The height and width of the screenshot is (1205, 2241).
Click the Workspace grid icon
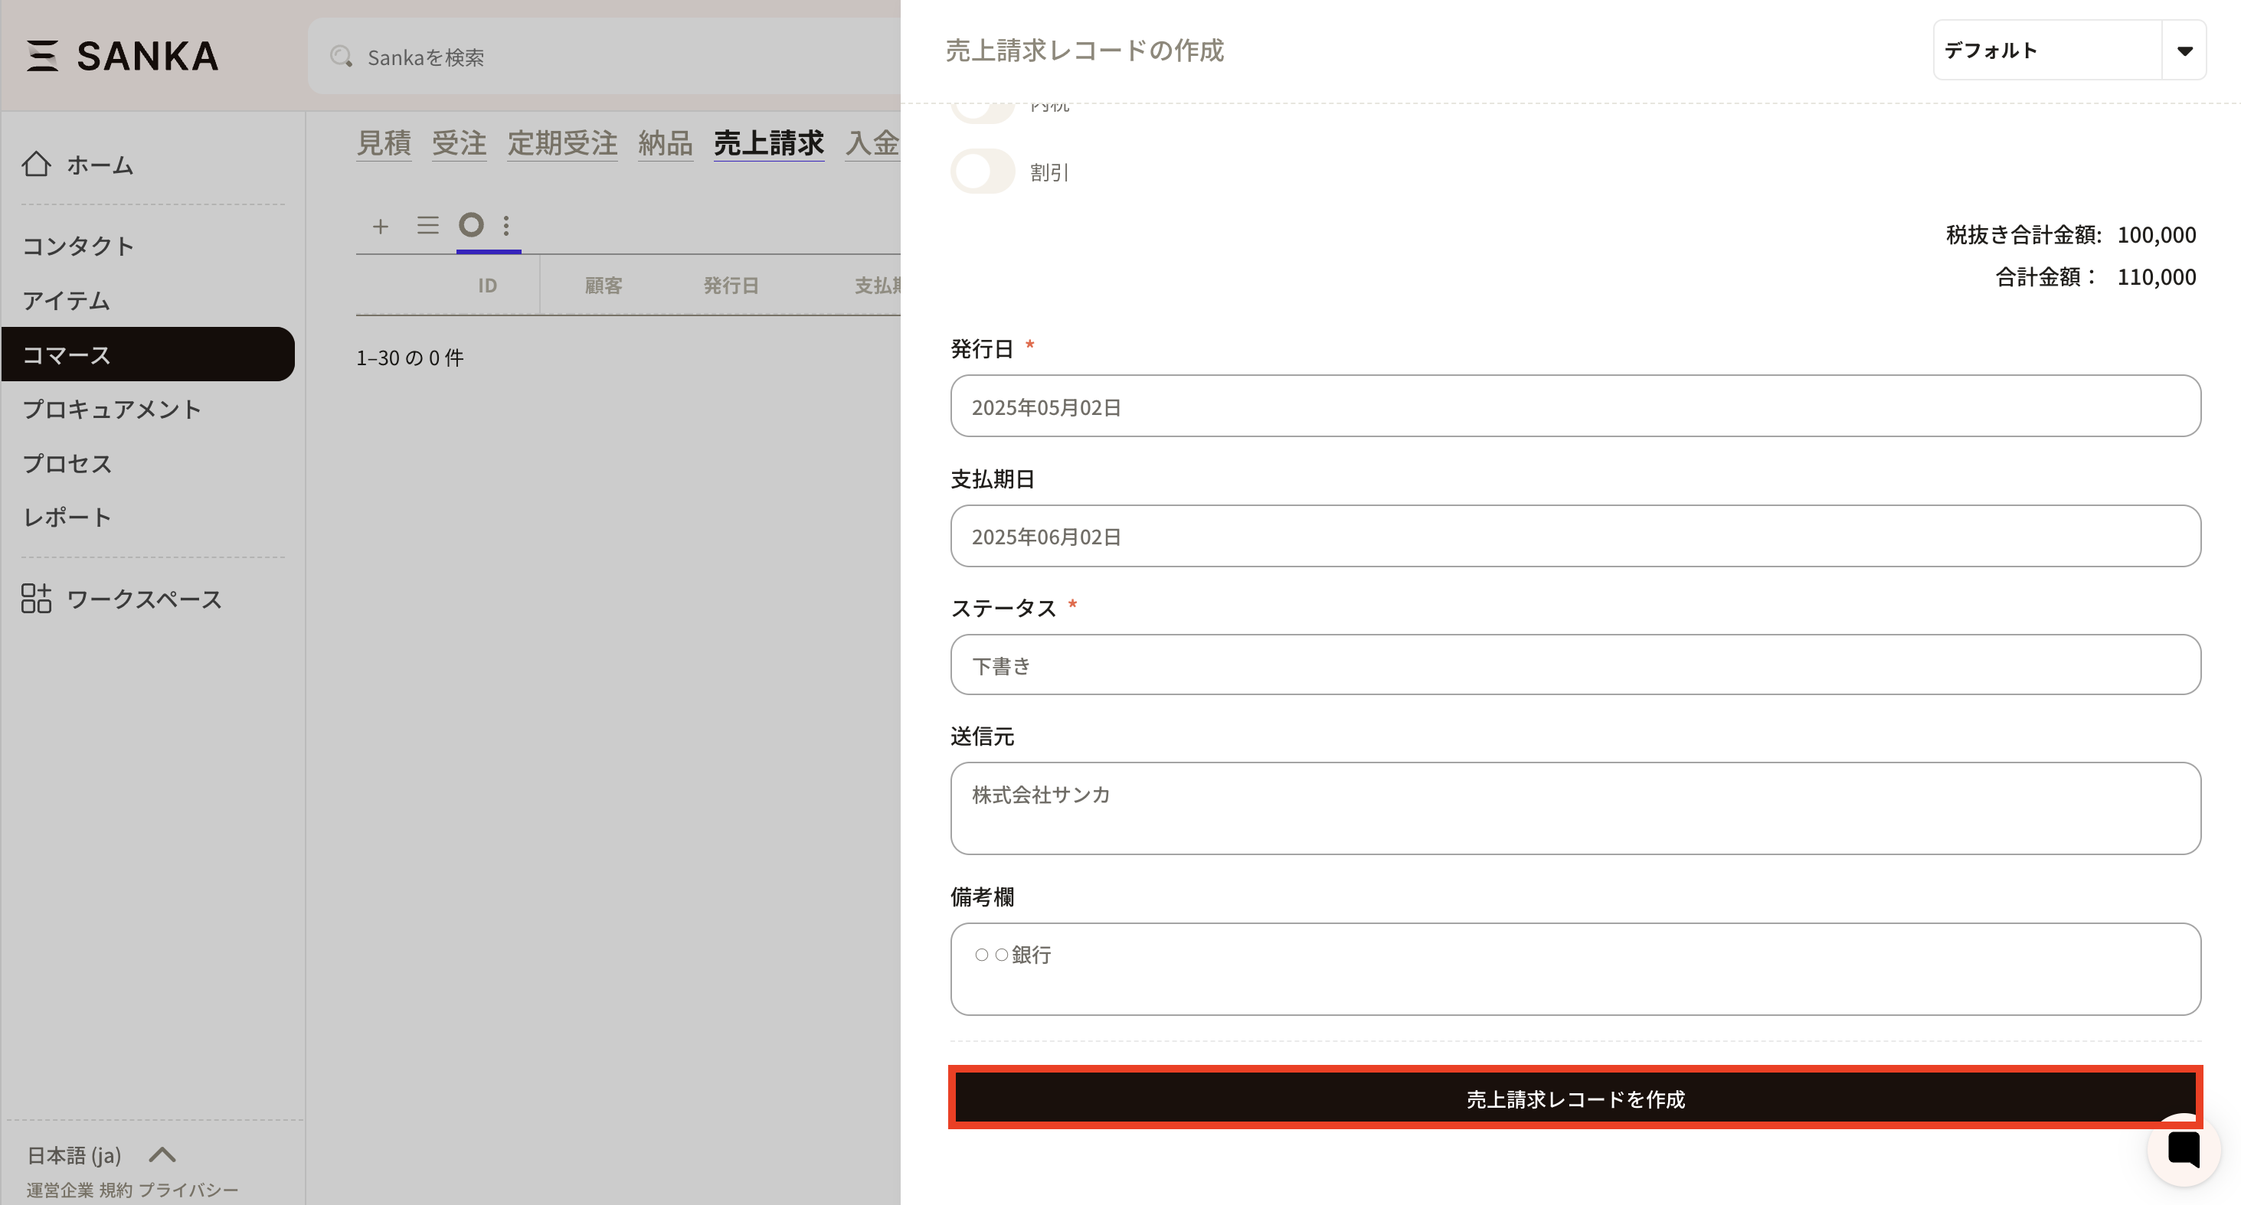pos(37,598)
